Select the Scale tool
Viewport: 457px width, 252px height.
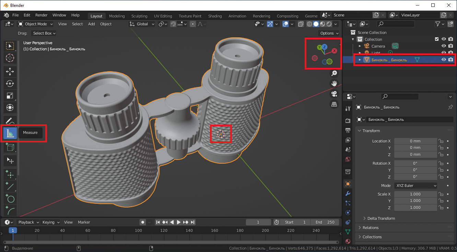[10, 96]
